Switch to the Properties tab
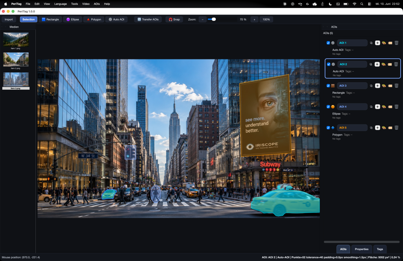Image resolution: width=403 pixels, height=261 pixels. (x=362, y=249)
